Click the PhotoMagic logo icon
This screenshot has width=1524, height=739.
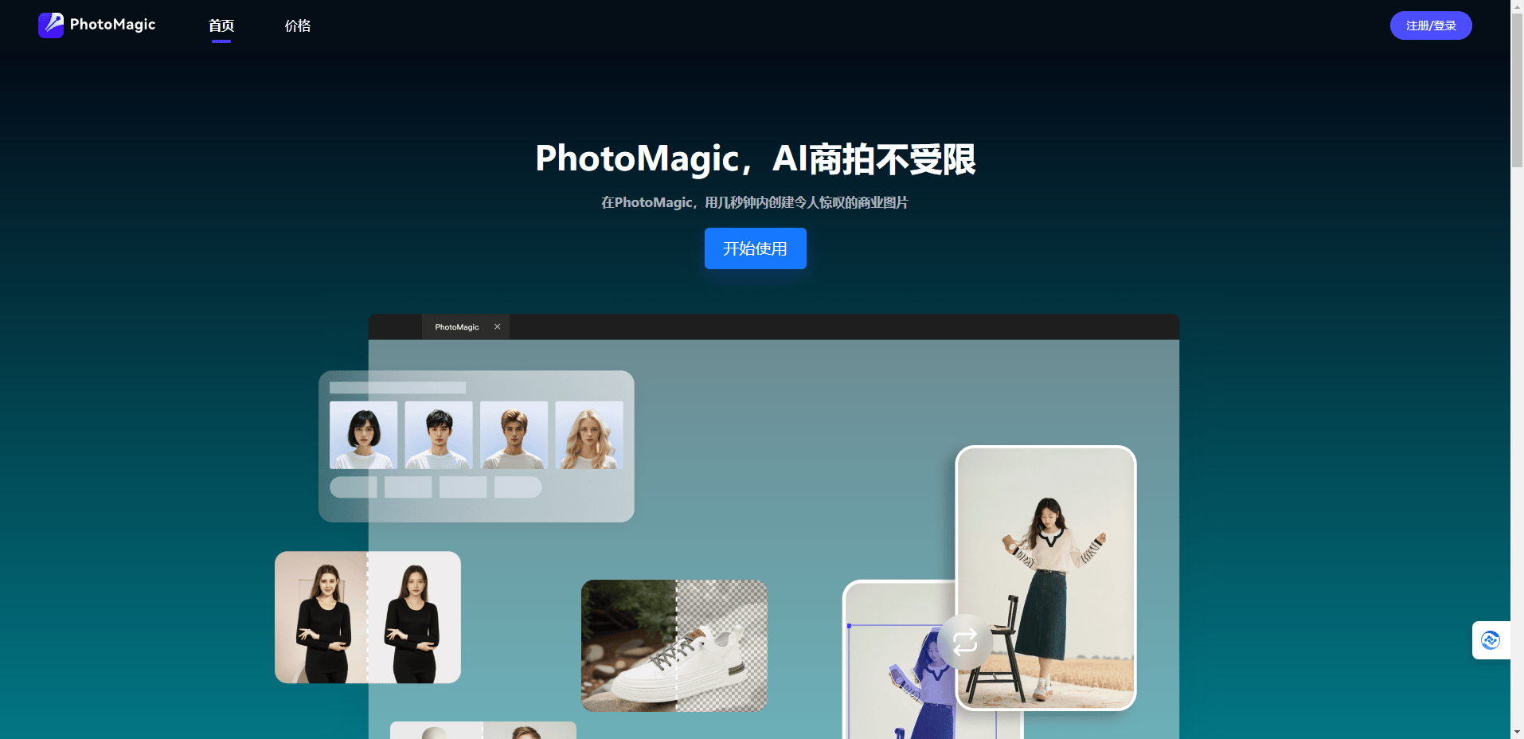49,25
